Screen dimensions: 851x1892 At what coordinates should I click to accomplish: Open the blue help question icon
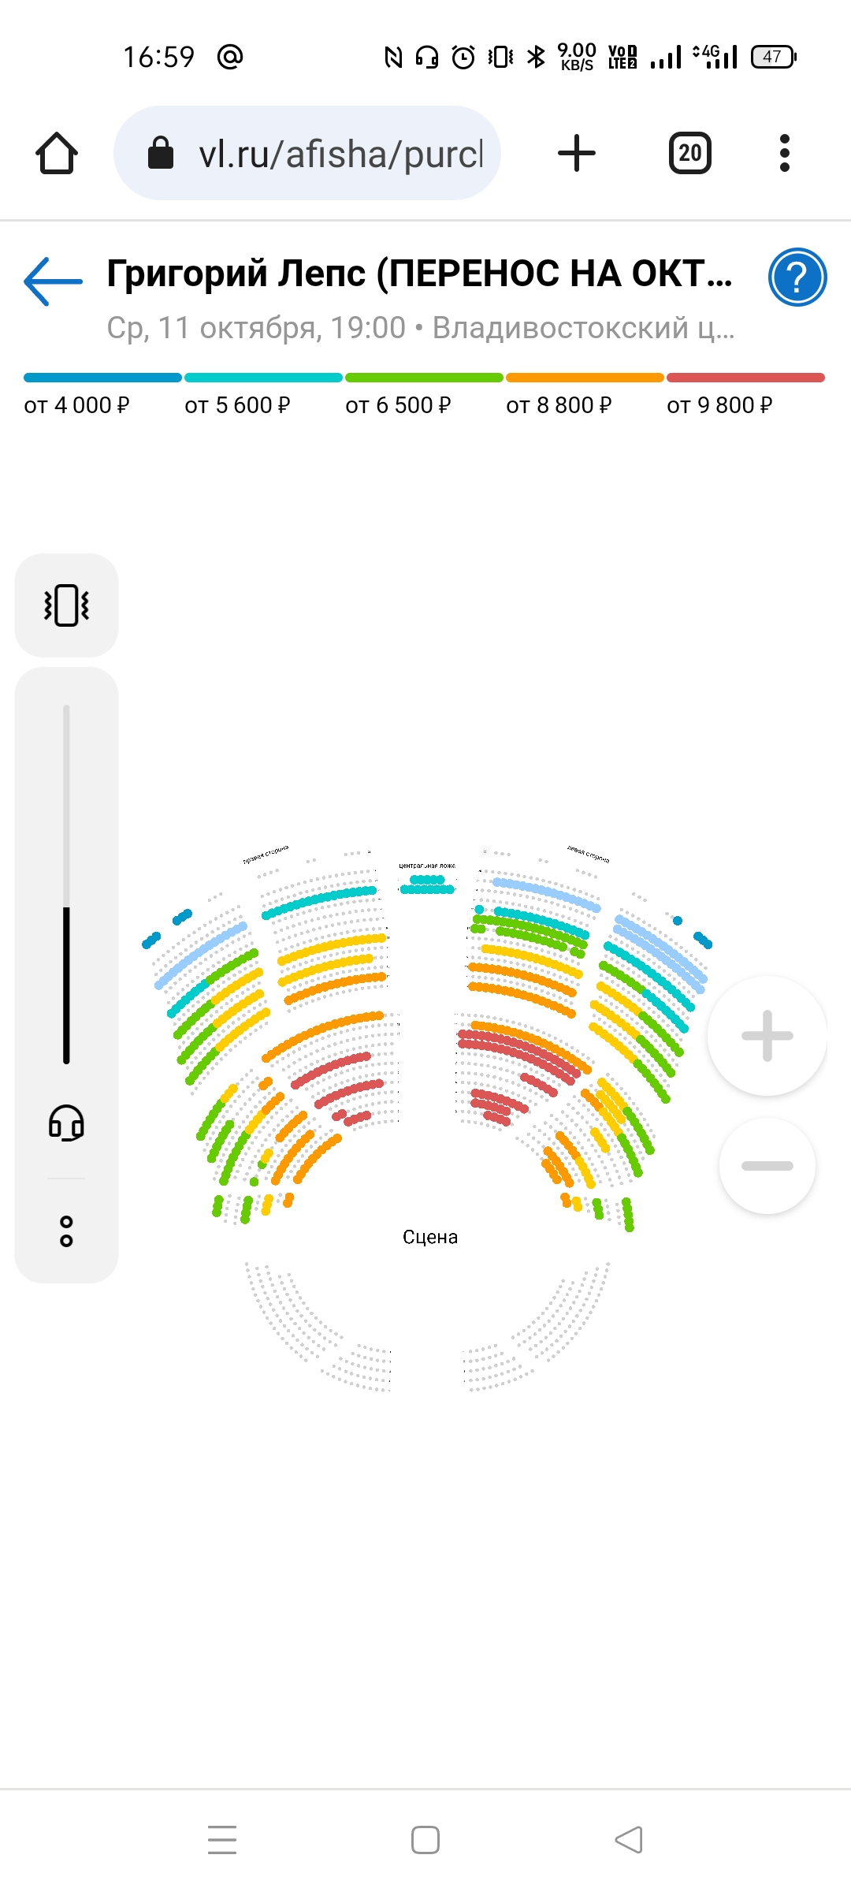[797, 277]
